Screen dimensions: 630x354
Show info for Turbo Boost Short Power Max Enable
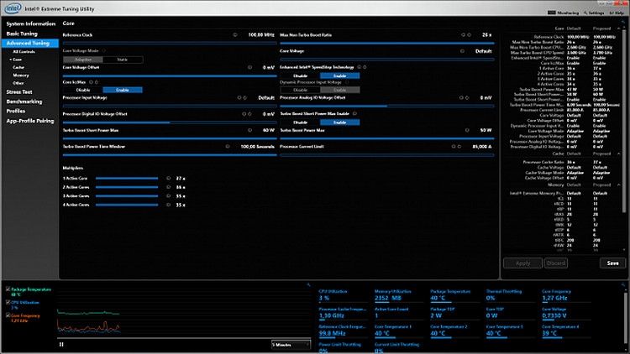[354, 113]
